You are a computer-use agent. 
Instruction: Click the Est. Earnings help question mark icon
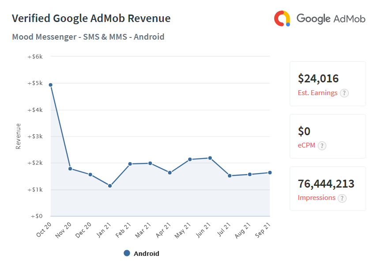pyautogui.click(x=344, y=93)
